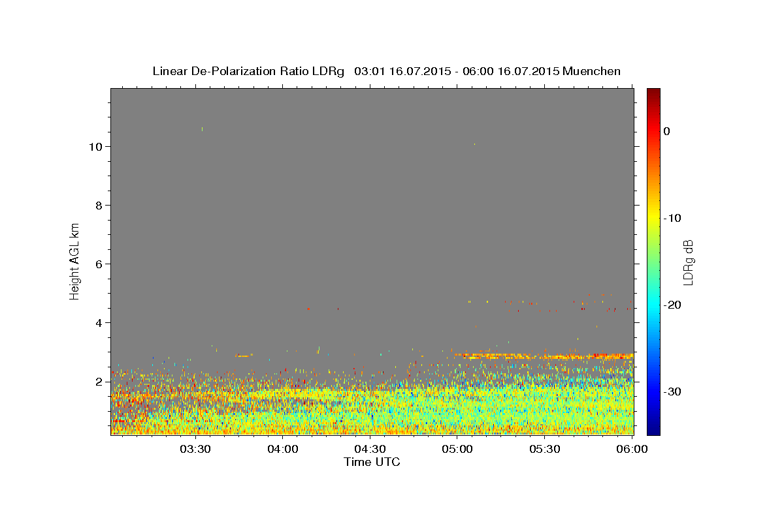Click the end date '06:00 16.07.2015' in title
This screenshot has height=522, width=784.
(x=510, y=71)
